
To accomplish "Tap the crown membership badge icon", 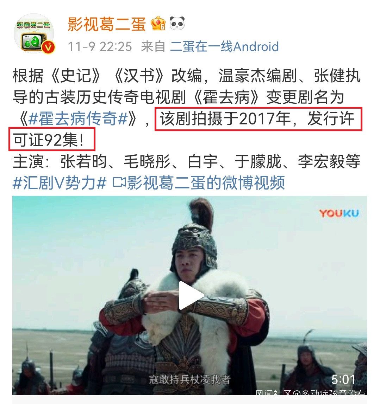I will click(158, 23).
